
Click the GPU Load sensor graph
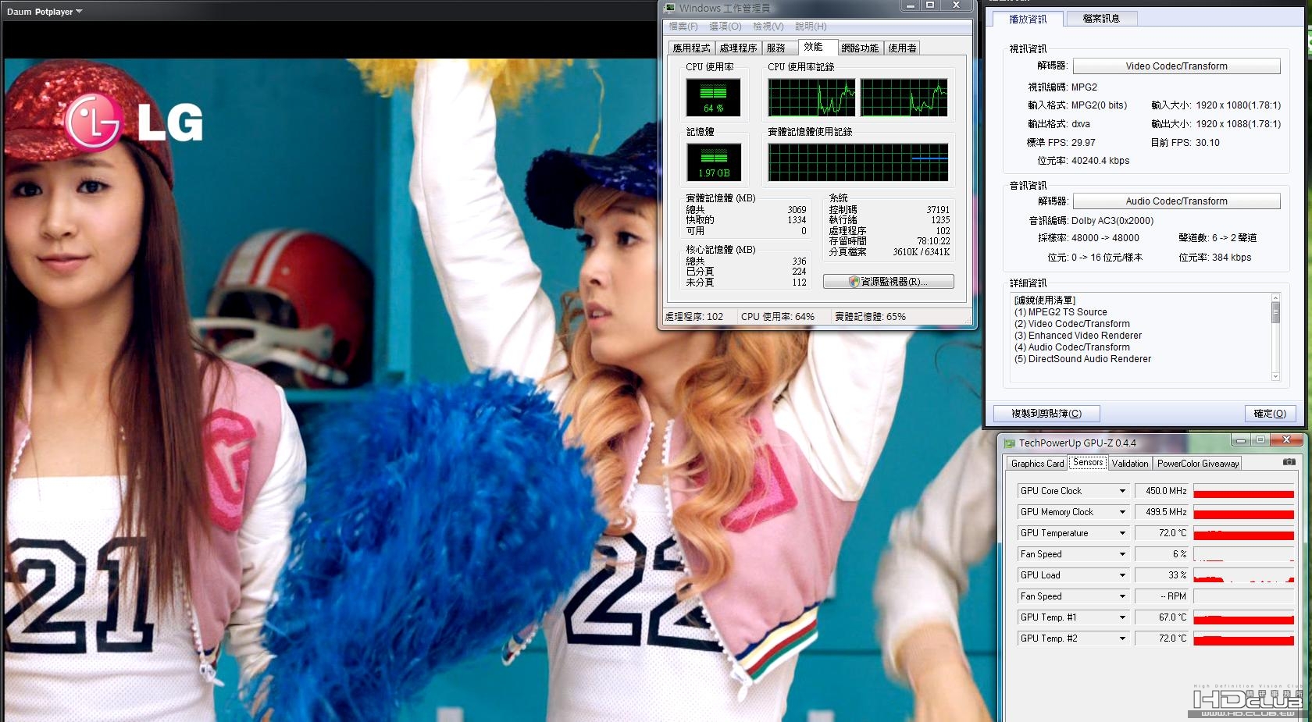pos(1244,575)
